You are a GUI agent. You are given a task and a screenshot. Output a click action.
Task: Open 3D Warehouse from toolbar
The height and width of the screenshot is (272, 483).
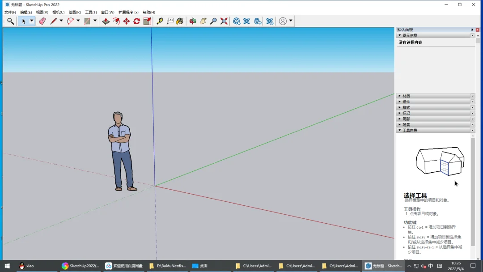(236, 21)
